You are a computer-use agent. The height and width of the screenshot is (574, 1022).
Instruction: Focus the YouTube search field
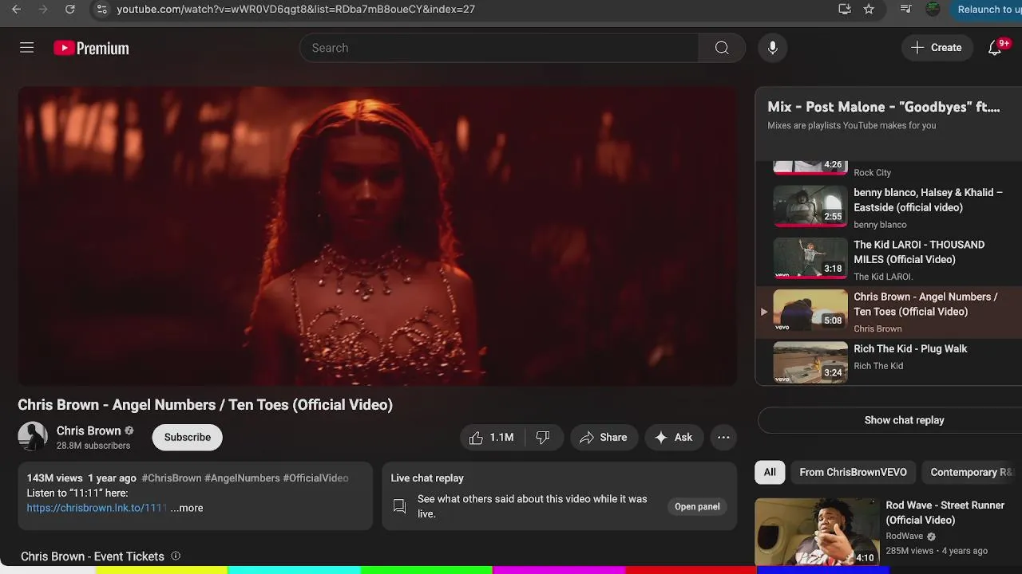499,48
